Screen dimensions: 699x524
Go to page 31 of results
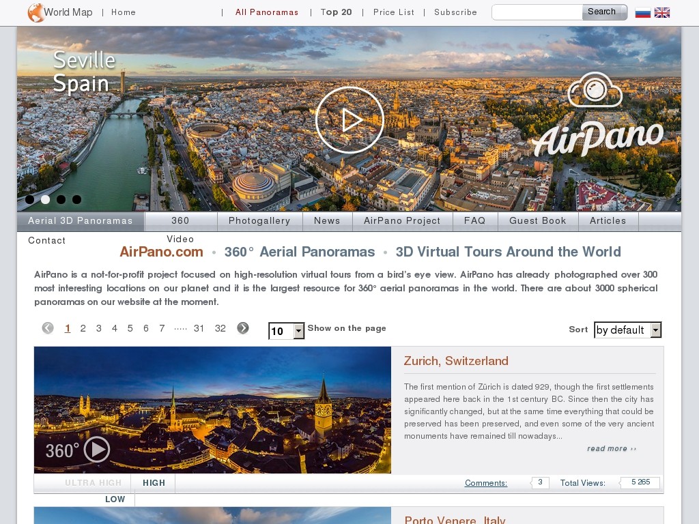click(199, 328)
